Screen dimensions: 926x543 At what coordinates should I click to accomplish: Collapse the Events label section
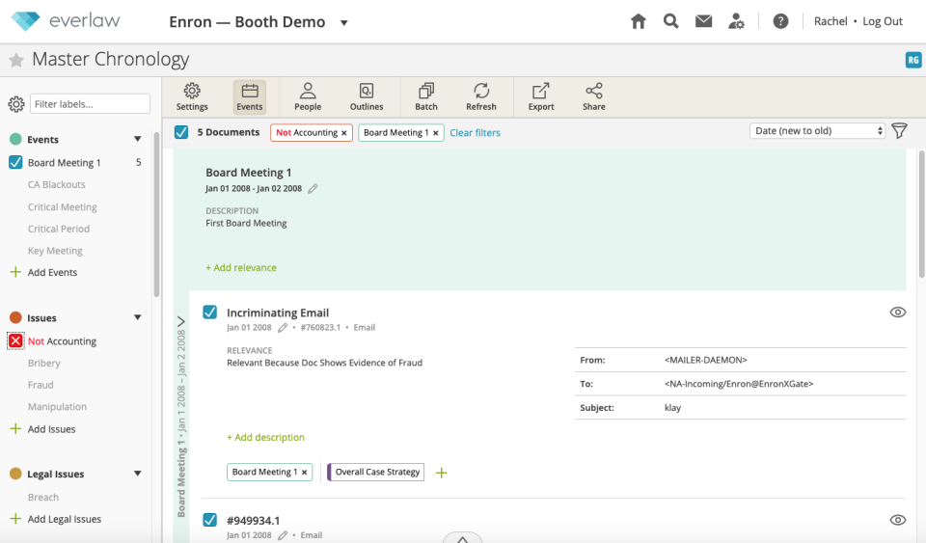point(138,139)
